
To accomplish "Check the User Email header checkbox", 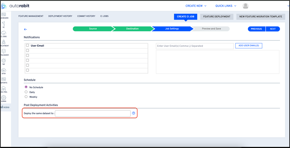I will (x=28, y=45).
